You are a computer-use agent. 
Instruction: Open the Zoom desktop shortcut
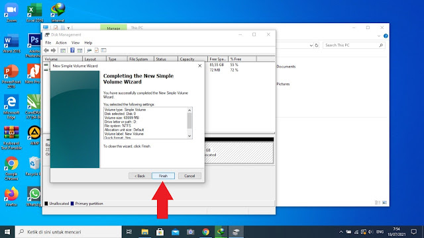pos(11,13)
